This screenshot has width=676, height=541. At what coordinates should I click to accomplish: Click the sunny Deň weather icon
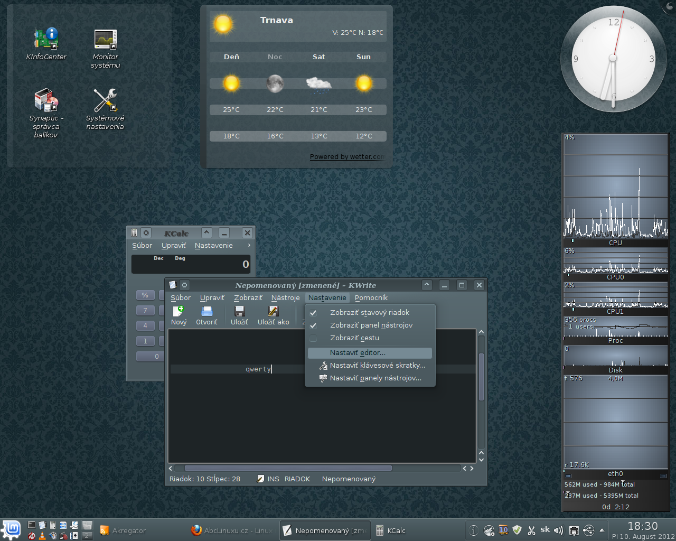pyautogui.click(x=231, y=83)
